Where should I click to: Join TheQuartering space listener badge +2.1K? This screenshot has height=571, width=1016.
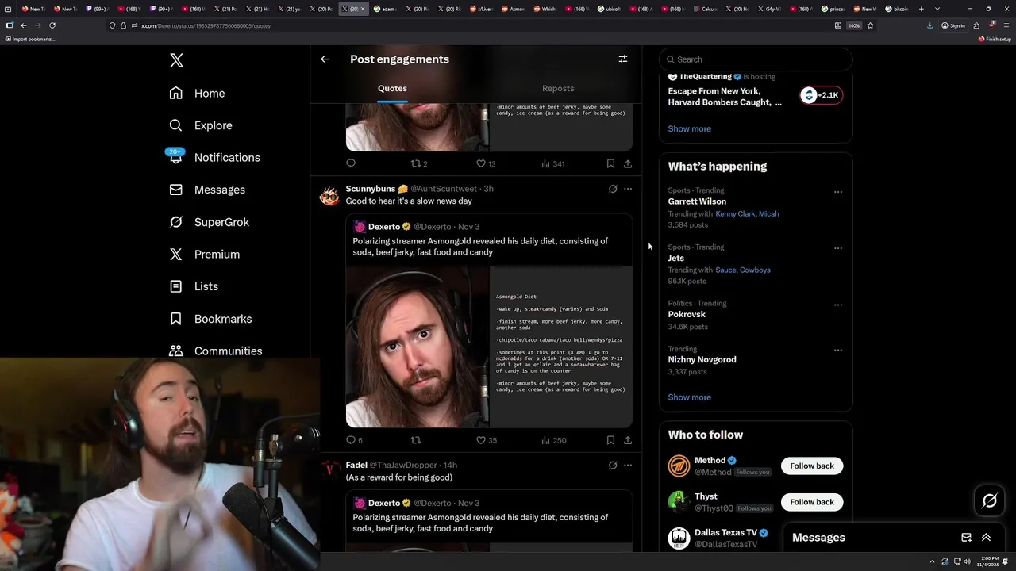click(x=821, y=95)
